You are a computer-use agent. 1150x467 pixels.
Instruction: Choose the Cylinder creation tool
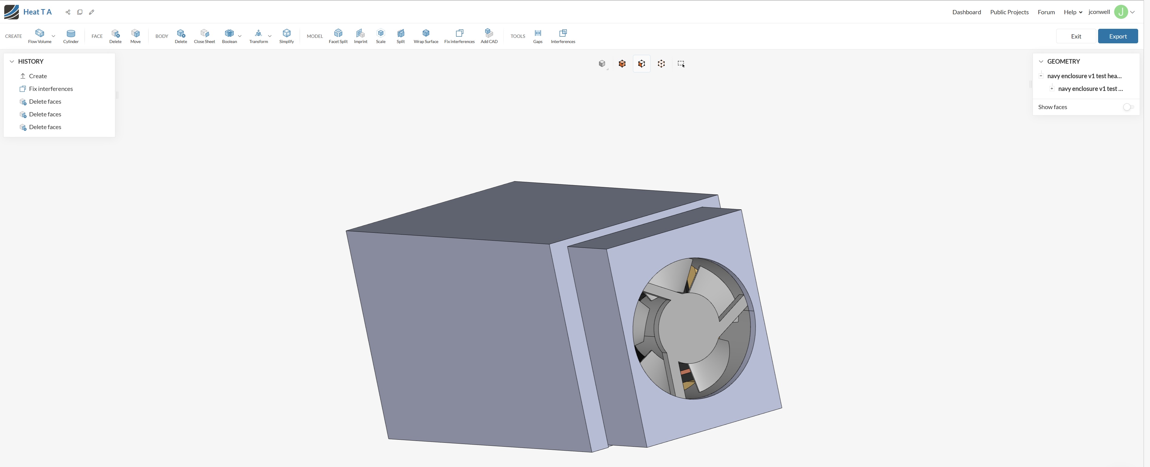70,36
